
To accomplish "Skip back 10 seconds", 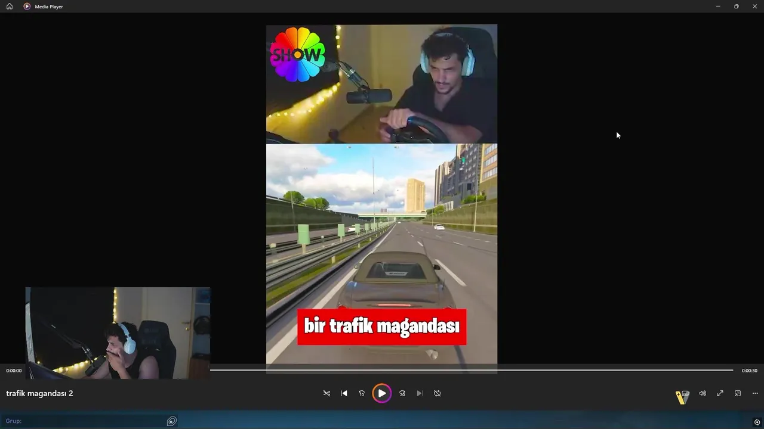I will click(362, 393).
